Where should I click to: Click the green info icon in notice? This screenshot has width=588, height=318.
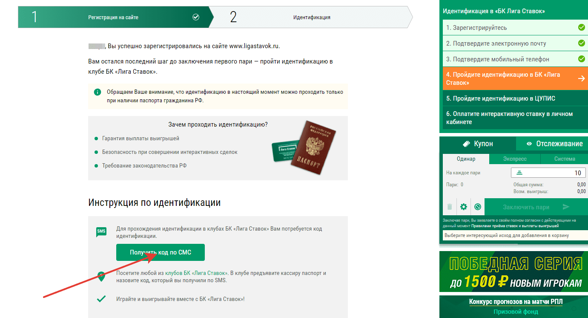[x=98, y=92]
